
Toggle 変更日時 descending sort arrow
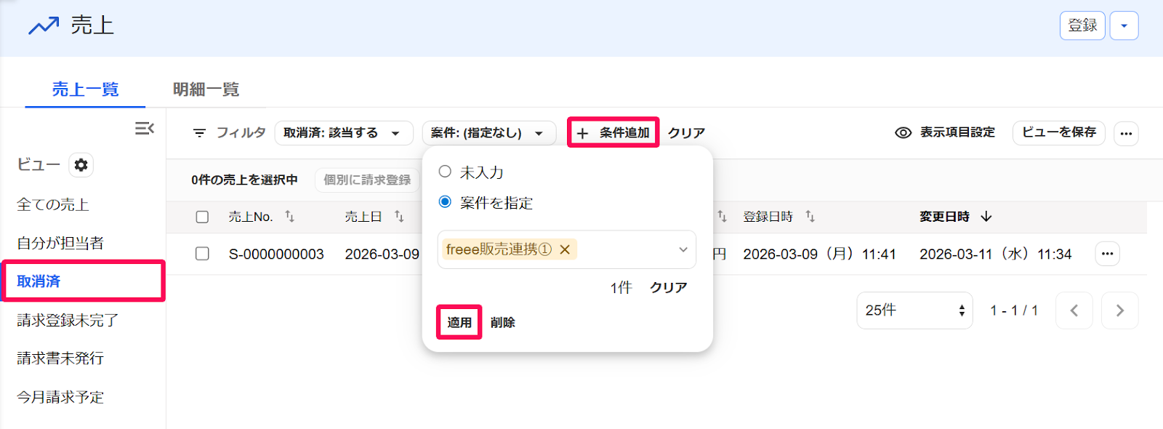986,217
